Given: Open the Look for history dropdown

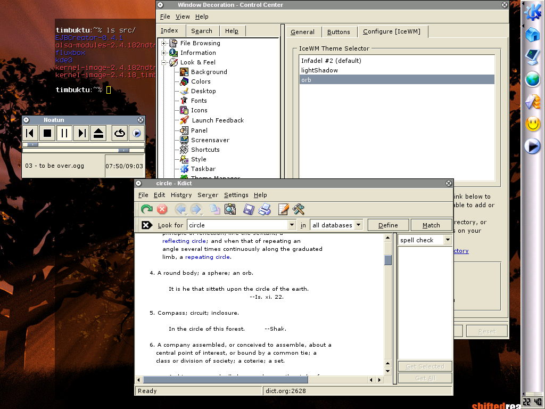Looking at the screenshot, I should coord(292,225).
